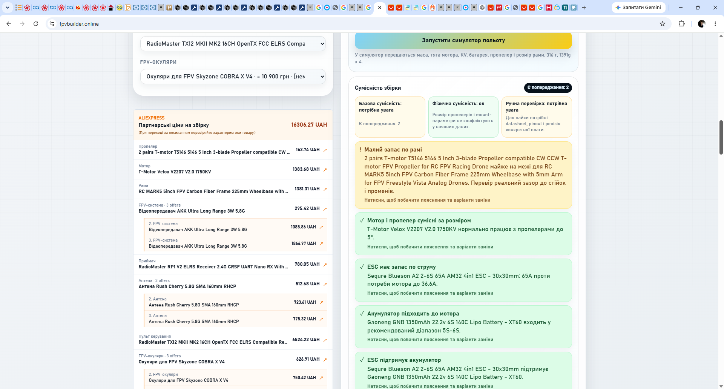
Task: Click the 'Пульт керування' row label
Action: pyautogui.click(x=155, y=337)
